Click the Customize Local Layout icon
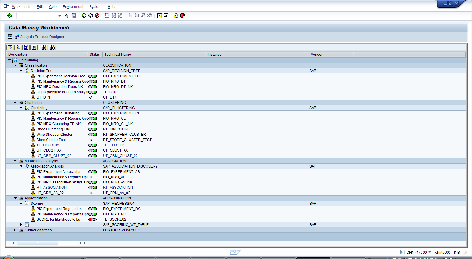 pos(183,16)
